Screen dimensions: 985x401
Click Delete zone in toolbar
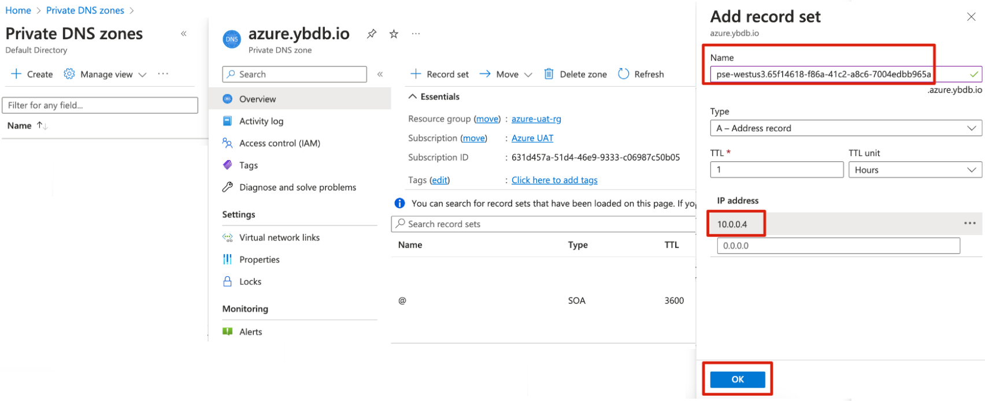[575, 74]
